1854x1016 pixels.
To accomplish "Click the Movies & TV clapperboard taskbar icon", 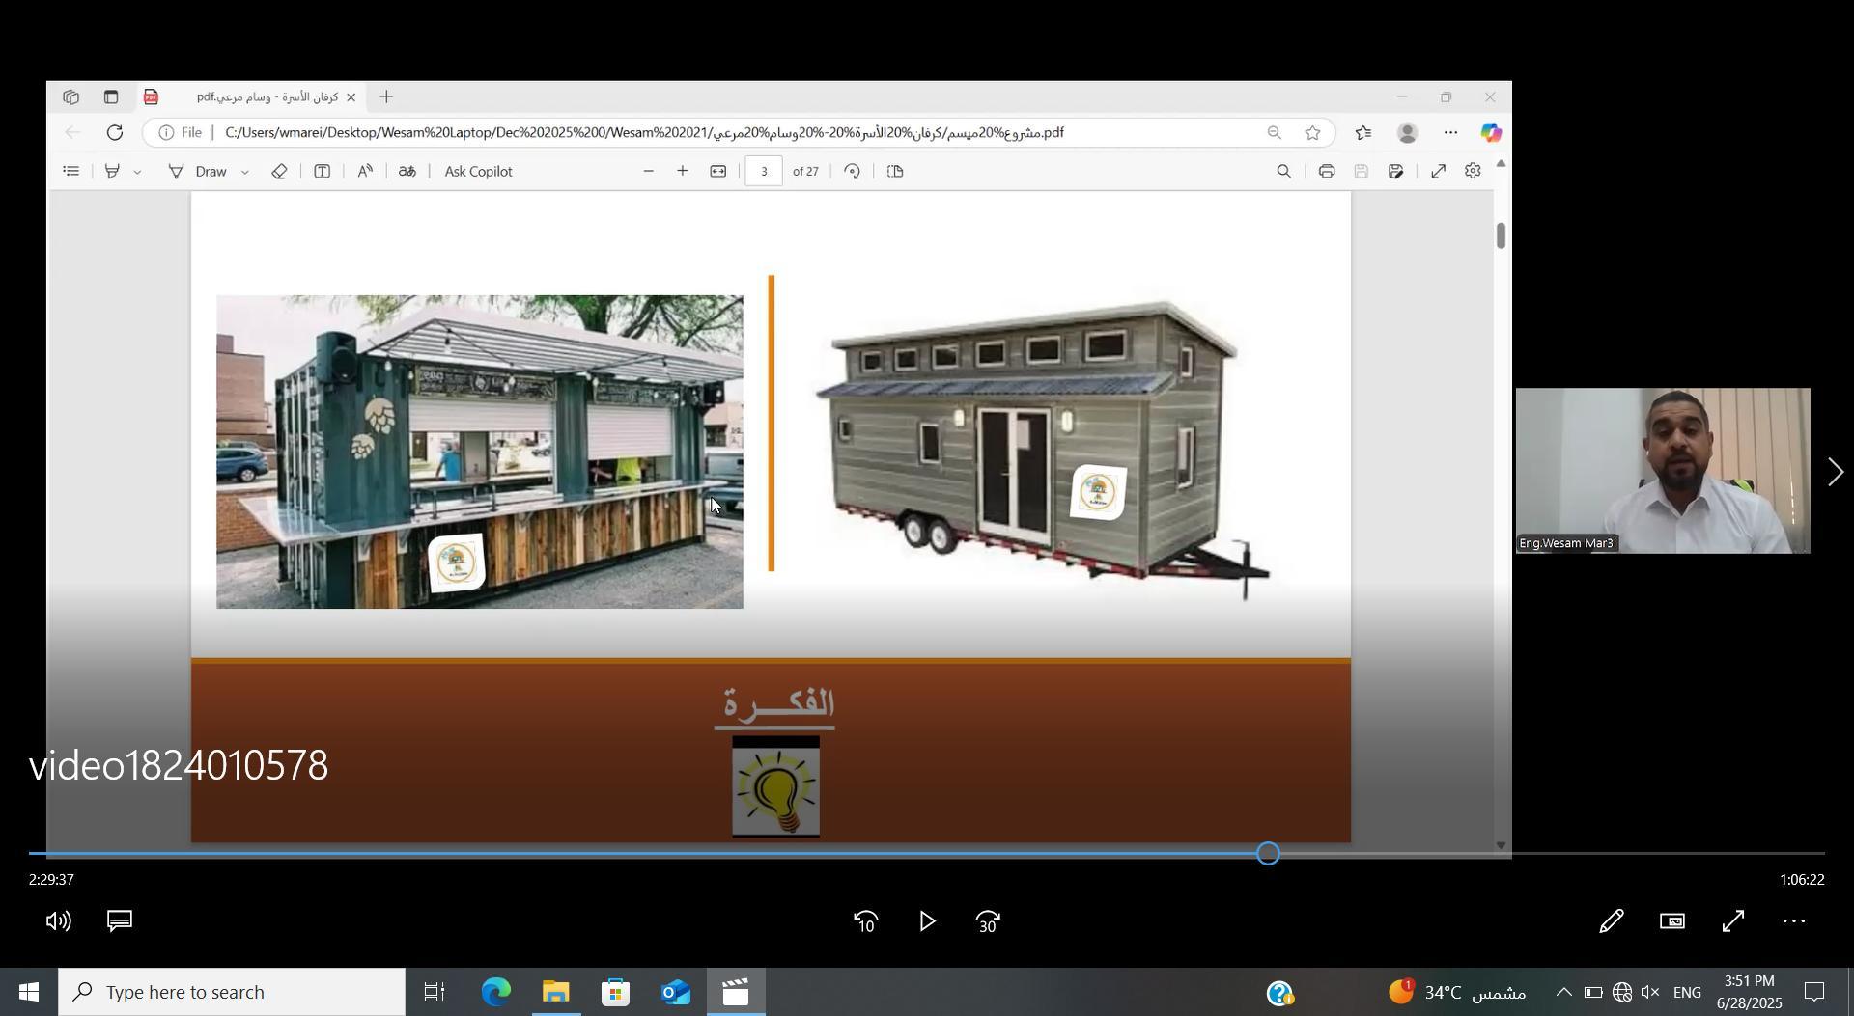I will coord(736,992).
